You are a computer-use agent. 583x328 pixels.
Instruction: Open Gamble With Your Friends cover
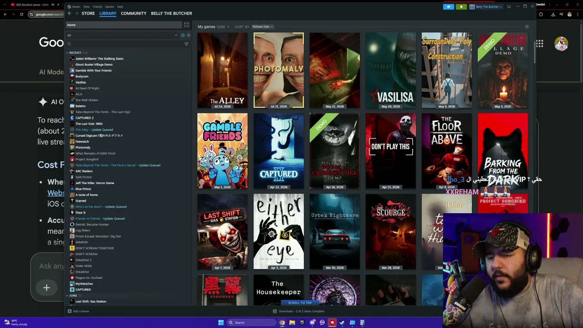tap(222, 151)
